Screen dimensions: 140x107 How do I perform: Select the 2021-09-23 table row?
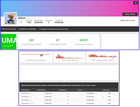tap(69, 97)
